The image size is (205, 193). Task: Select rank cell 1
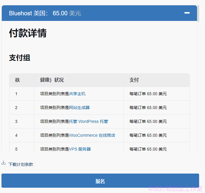coord(21,94)
